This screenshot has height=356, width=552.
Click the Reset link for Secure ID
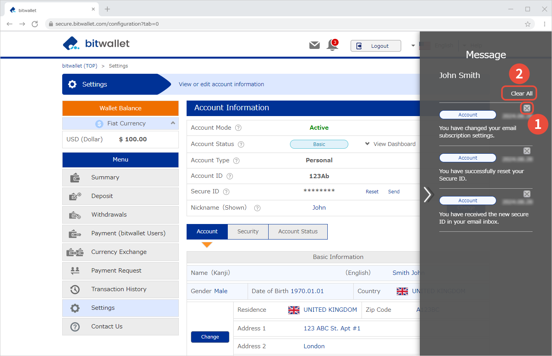[372, 192]
